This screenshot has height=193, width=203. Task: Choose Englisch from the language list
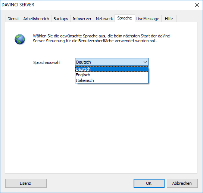coord(112,75)
